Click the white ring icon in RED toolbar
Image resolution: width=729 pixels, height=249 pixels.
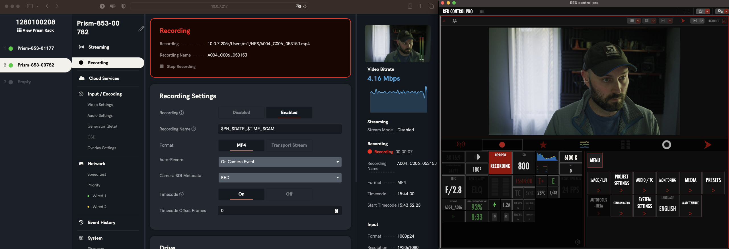click(x=666, y=145)
